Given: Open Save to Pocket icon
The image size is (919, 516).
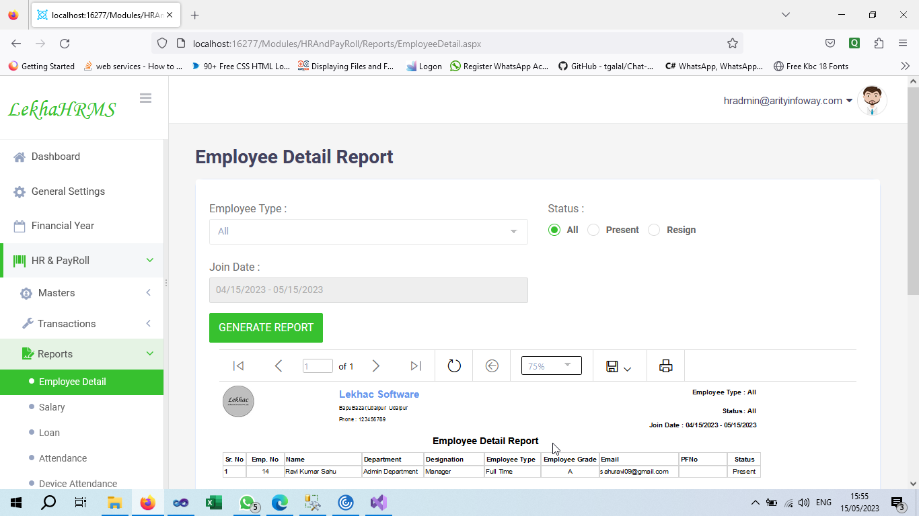Looking at the screenshot, I should (x=830, y=44).
